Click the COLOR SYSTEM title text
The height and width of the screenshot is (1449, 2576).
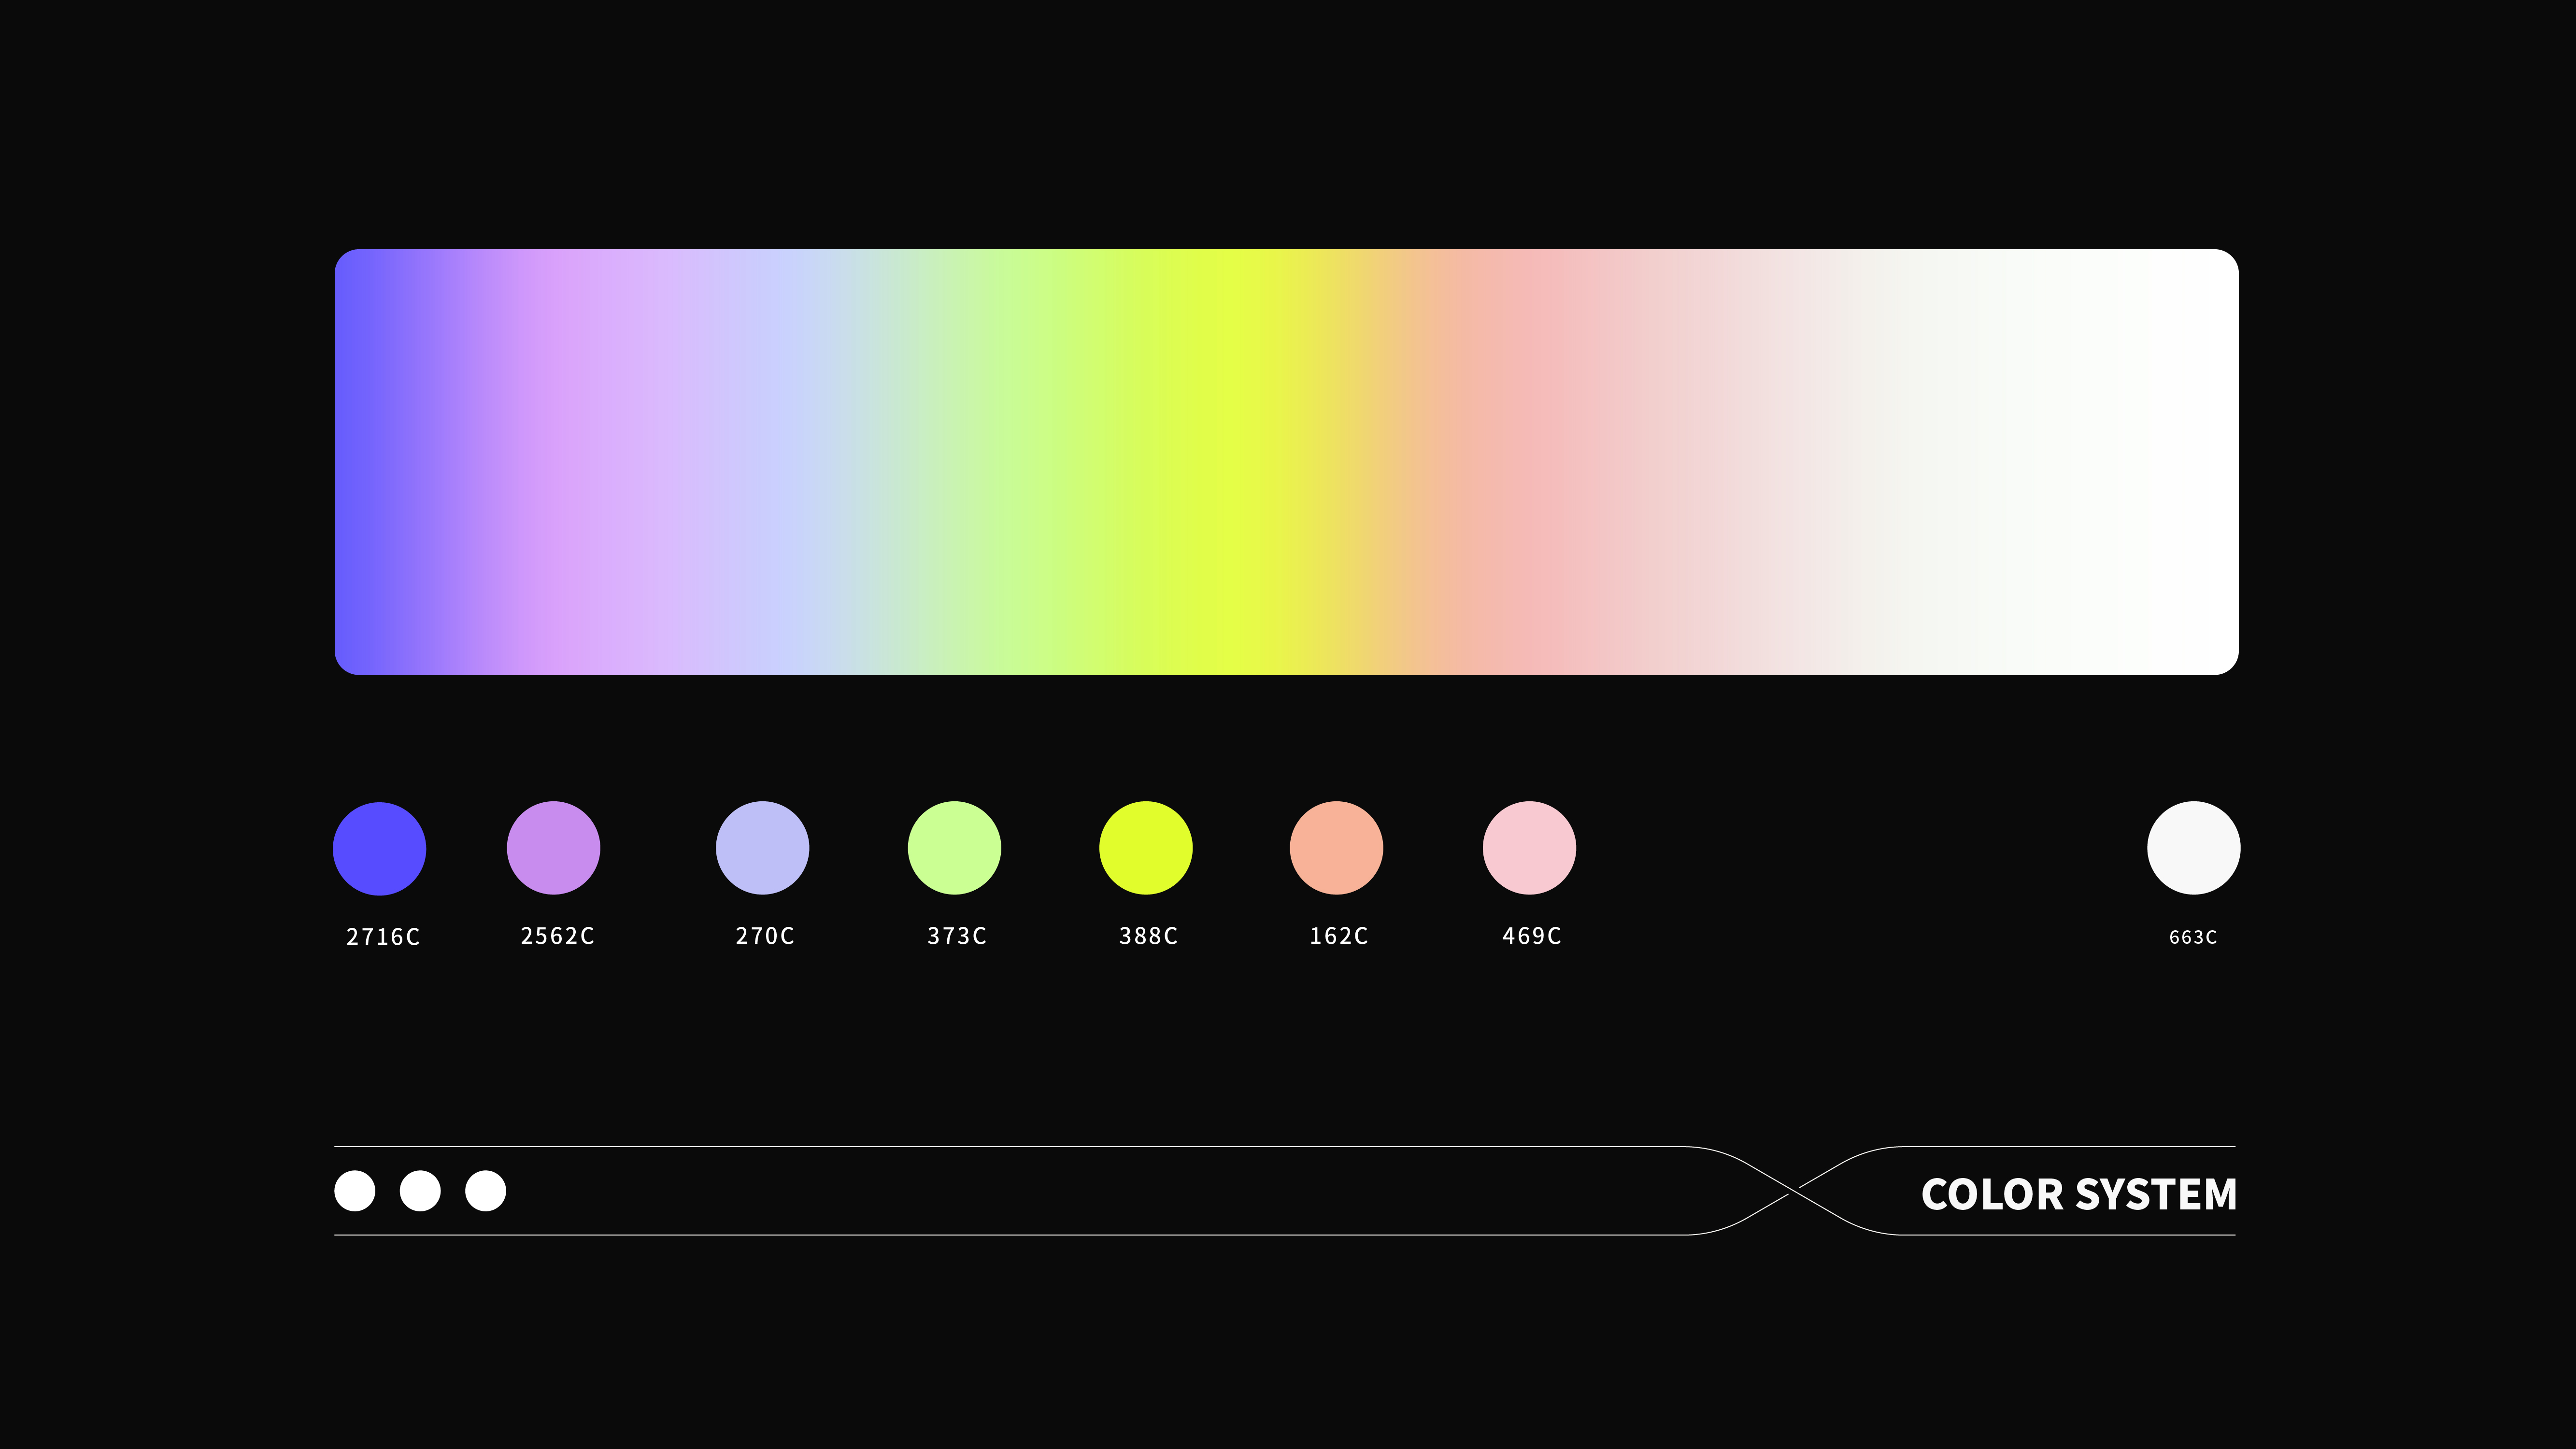pyautogui.click(x=2079, y=1194)
